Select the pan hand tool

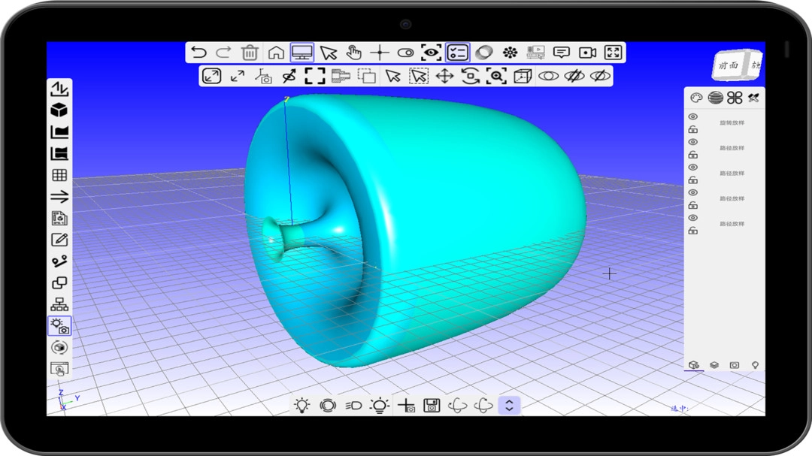[x=353, y=53]
